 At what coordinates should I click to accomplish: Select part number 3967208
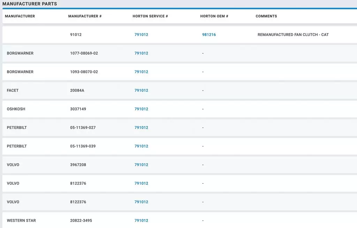[78, 165]
